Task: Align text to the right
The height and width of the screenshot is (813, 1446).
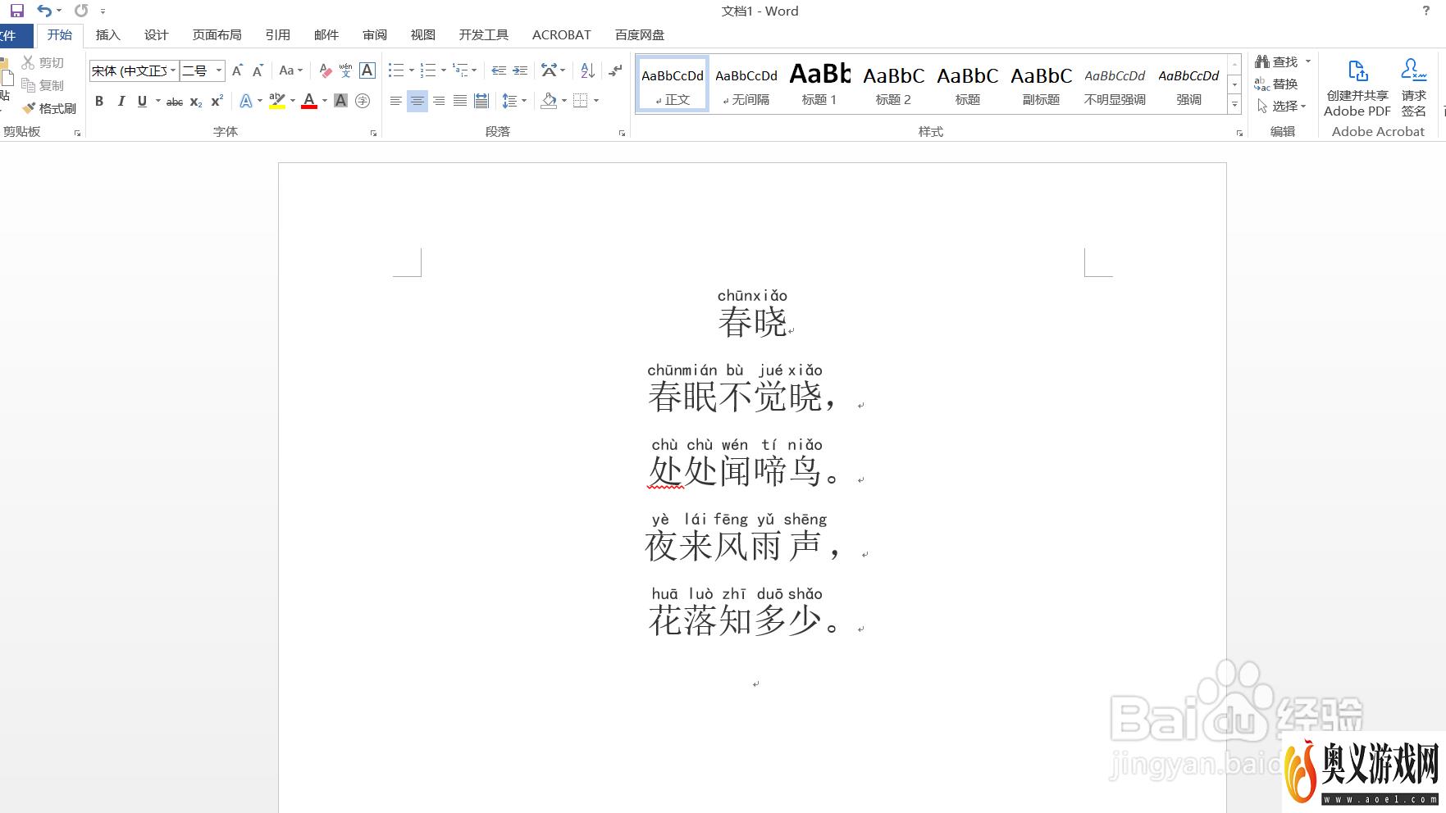Action: tap(439, 101)
